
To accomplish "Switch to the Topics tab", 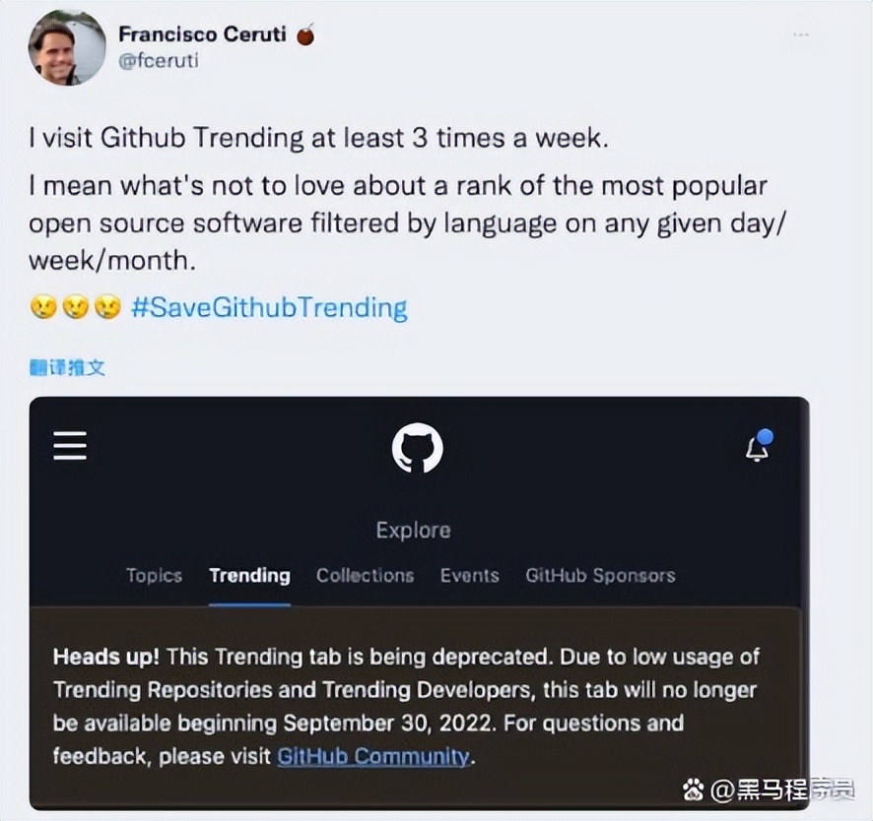I will tap(154, 576).
